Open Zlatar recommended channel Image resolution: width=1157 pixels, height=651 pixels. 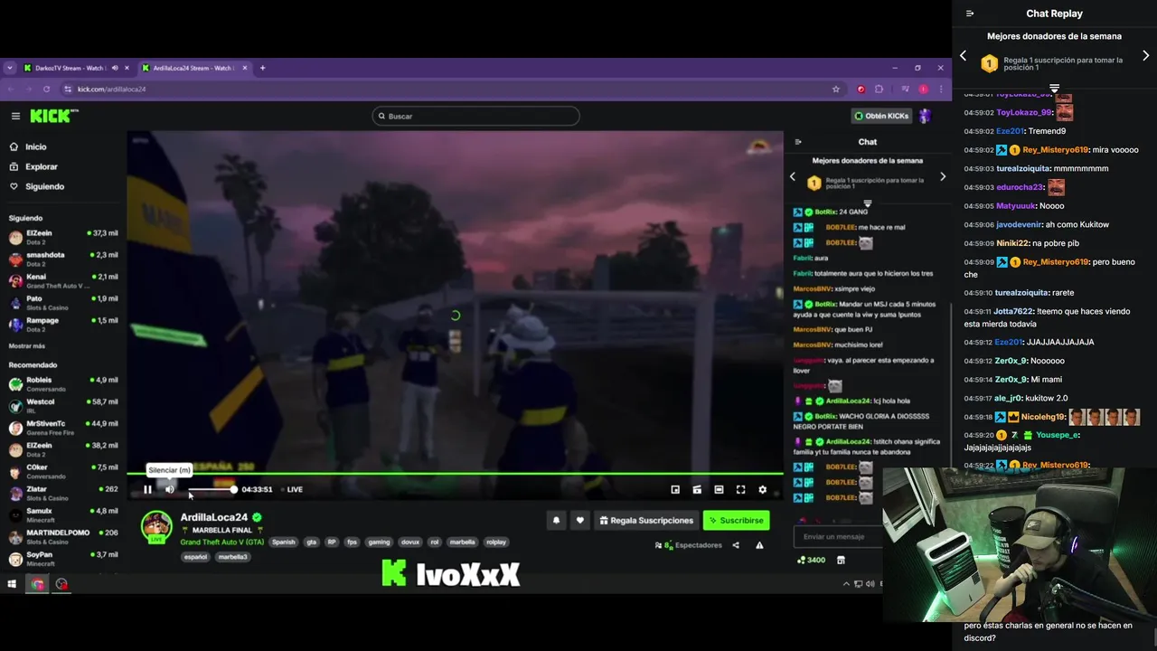pyautogui.click(x=63, y=492)
